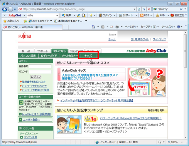
Task: Click the crown 1位 ranking badge
Action: click(x=91, y=119)
